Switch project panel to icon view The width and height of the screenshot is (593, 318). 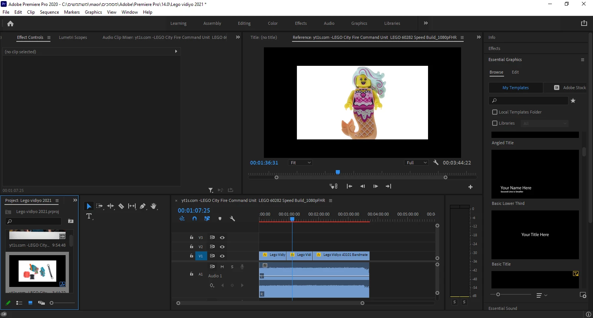30,303
